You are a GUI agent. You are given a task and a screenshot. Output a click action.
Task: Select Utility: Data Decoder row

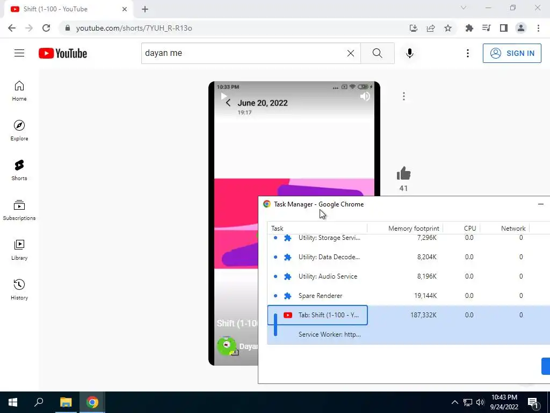click(409, 257)
